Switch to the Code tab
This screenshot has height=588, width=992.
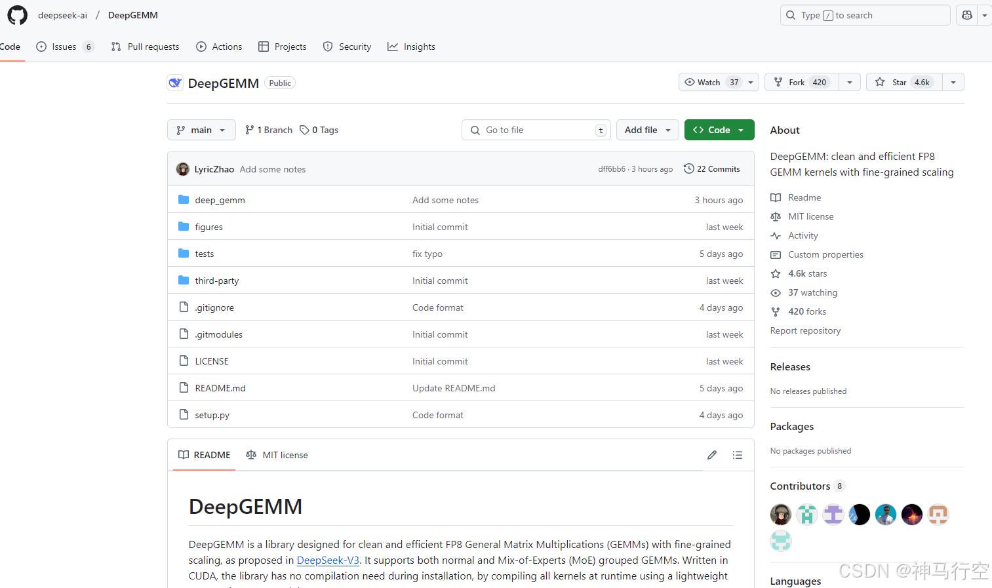point(10,47)
